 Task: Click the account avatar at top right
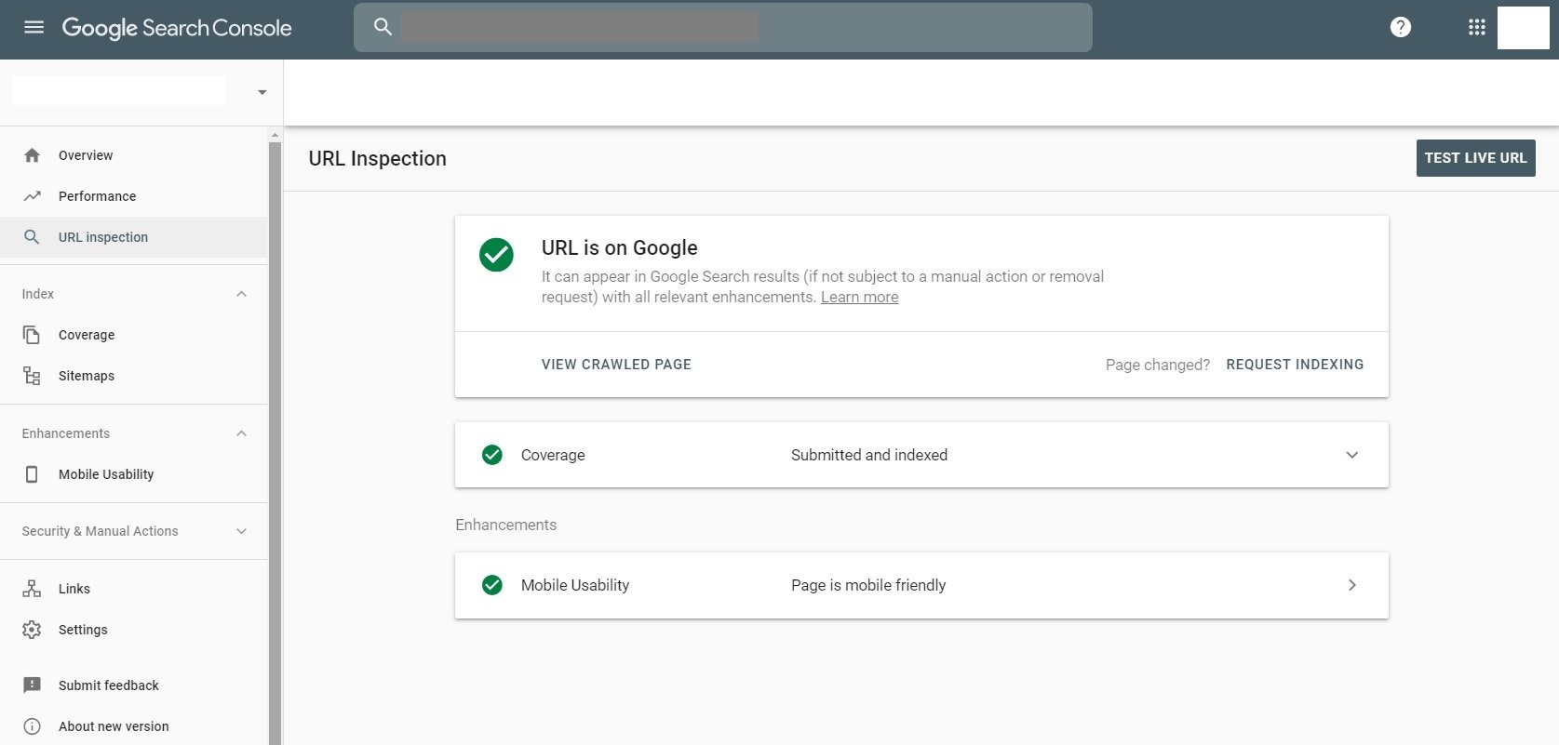coord(1523,27)
